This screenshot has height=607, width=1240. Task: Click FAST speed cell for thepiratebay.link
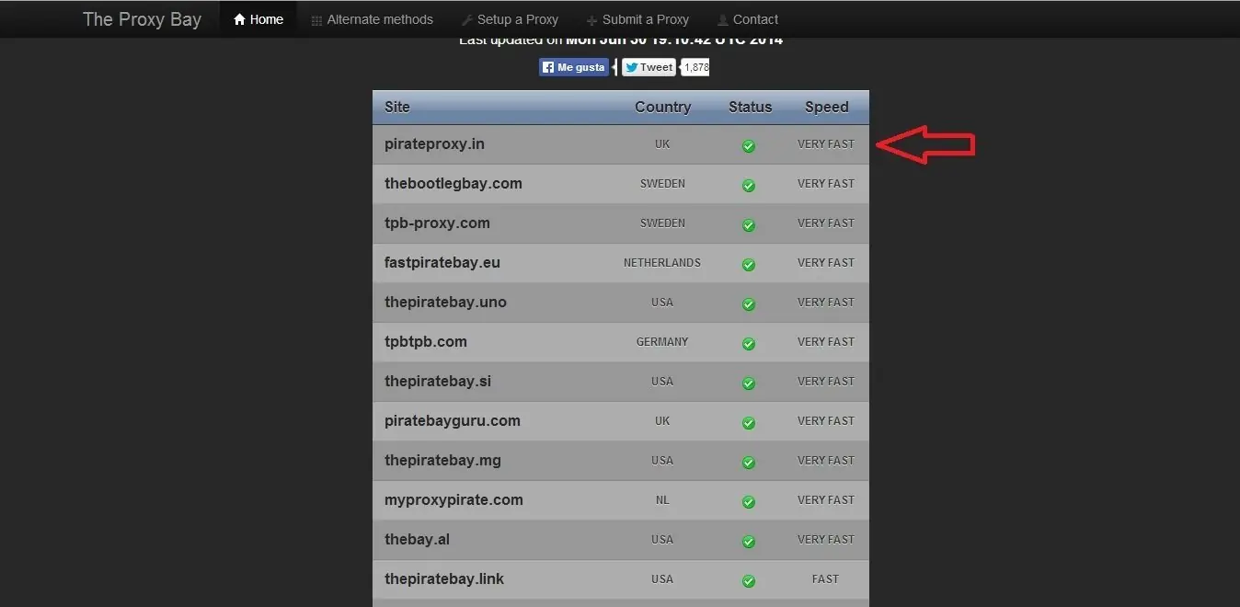[x=825, y=579]
